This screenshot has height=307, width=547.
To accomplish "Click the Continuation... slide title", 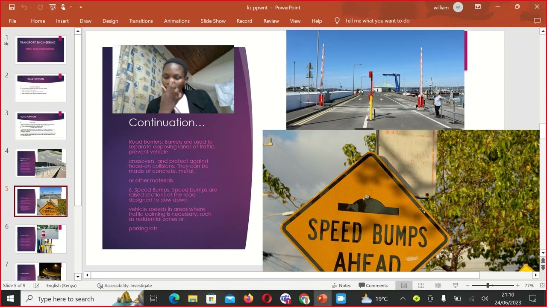I will pos(167,122).
